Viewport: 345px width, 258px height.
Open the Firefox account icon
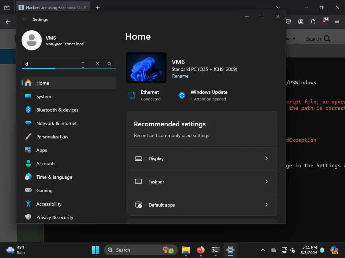coord(301,21)
